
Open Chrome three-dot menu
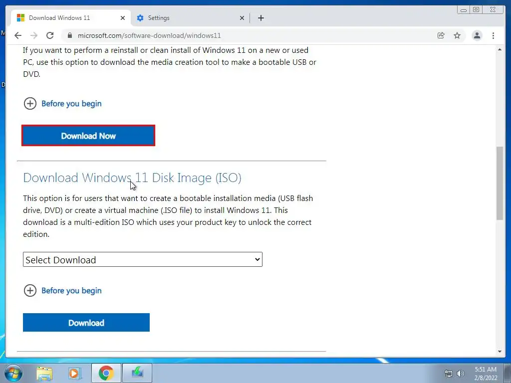tap(494, 35)
